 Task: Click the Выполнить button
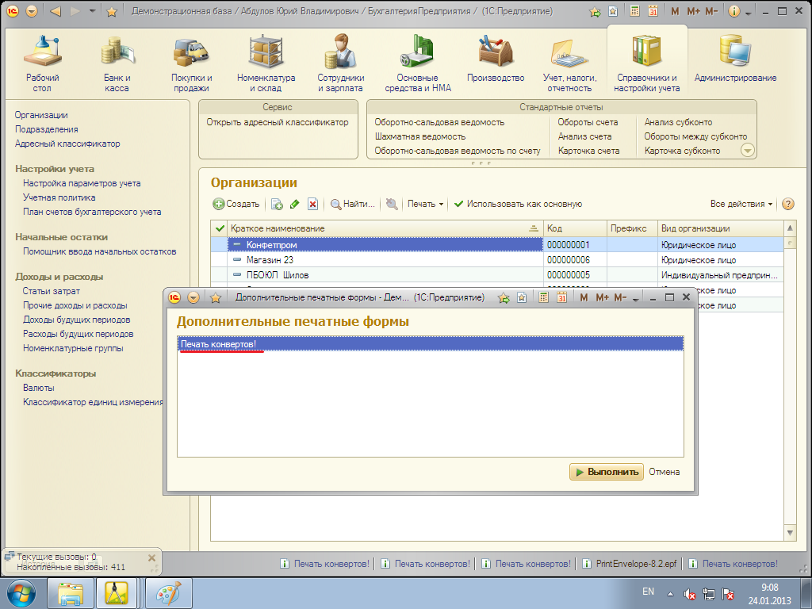(x=605, y=472)
